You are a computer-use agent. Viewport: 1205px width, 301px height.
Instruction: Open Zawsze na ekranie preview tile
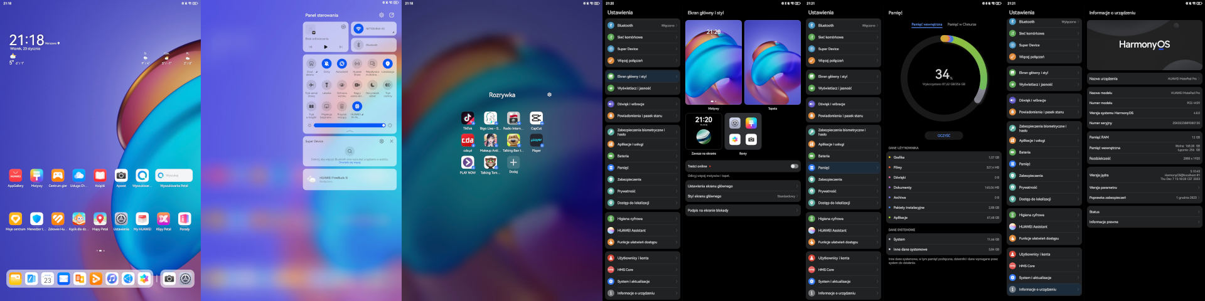704,132
